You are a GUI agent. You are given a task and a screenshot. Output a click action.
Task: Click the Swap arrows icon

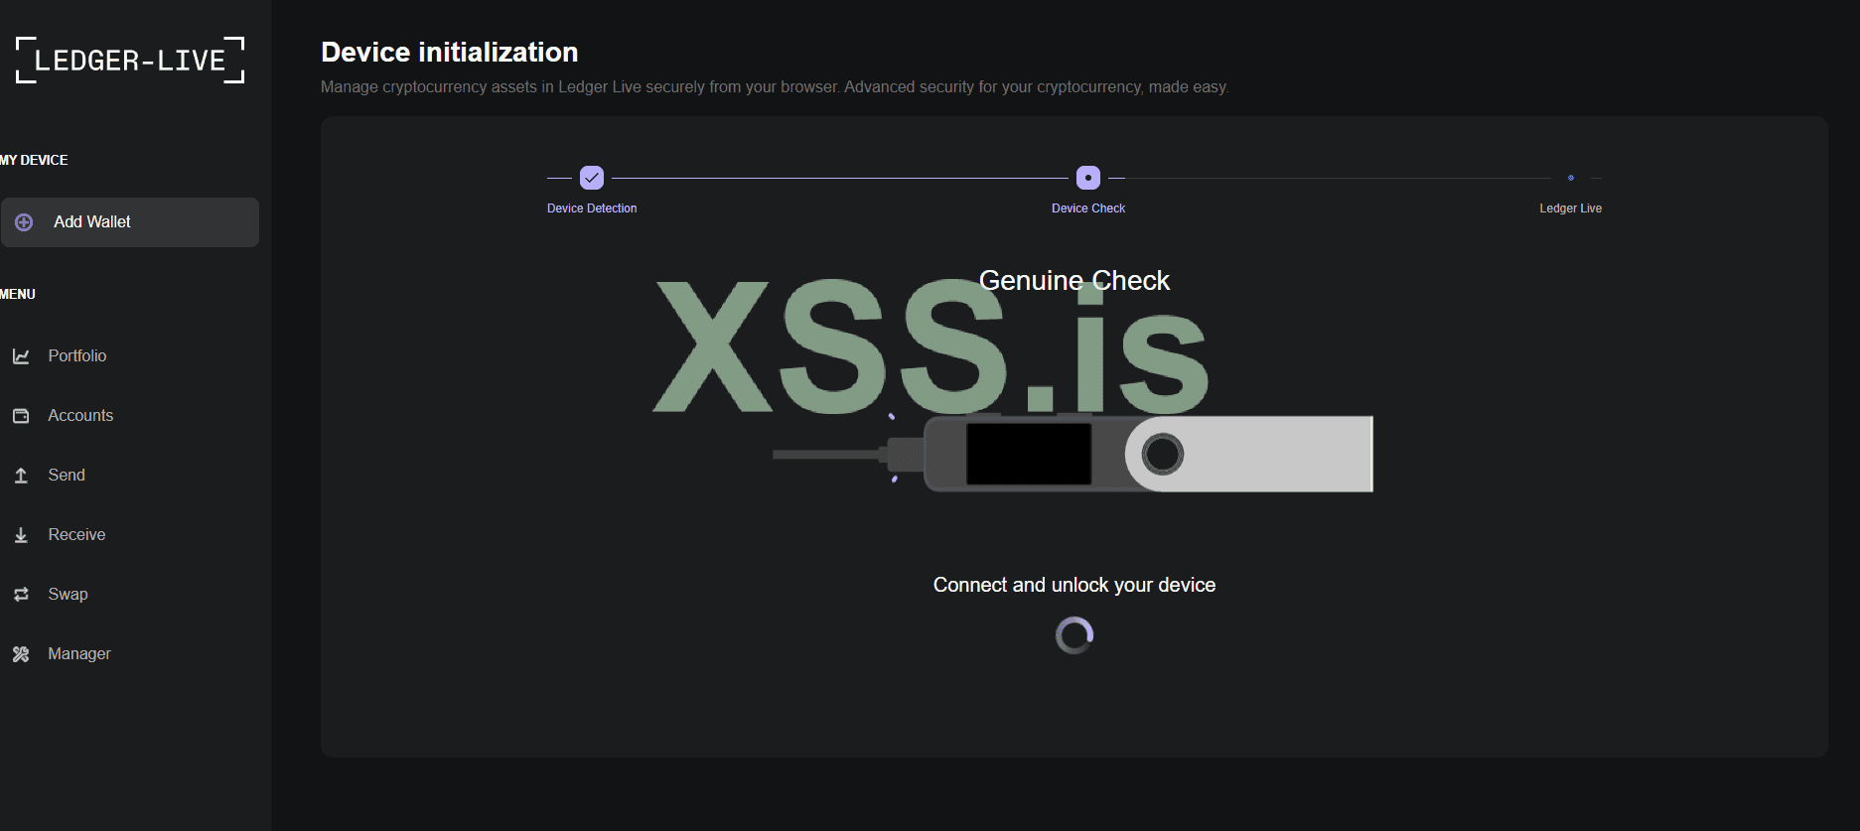coord(21,595)
